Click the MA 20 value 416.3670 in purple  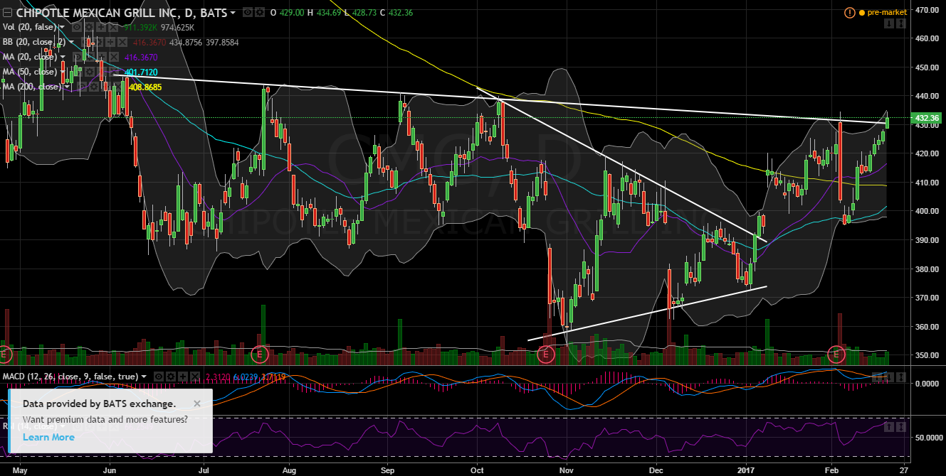pos(141,57)
